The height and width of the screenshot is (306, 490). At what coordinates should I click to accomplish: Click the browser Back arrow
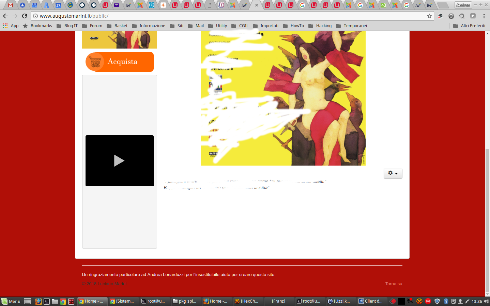click(5, 16)
